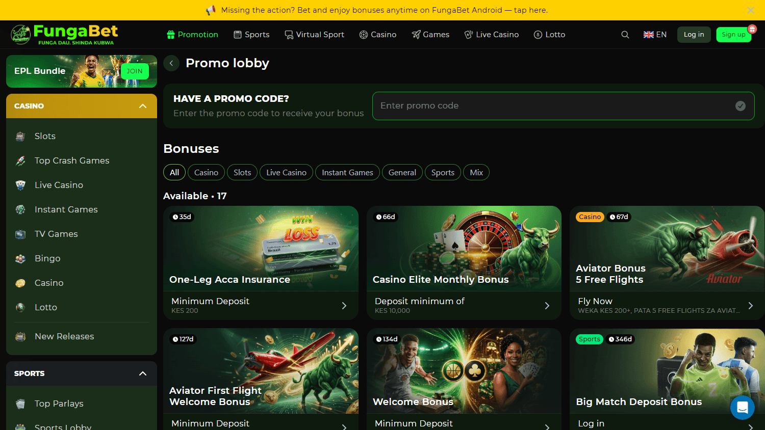Open the EN language selector

(x=655, y=35)
